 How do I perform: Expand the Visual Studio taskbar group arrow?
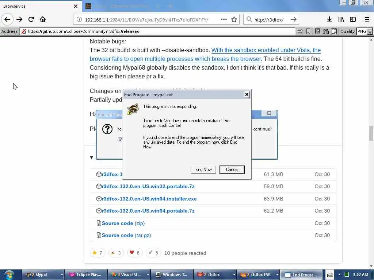[x=148, y=275]
